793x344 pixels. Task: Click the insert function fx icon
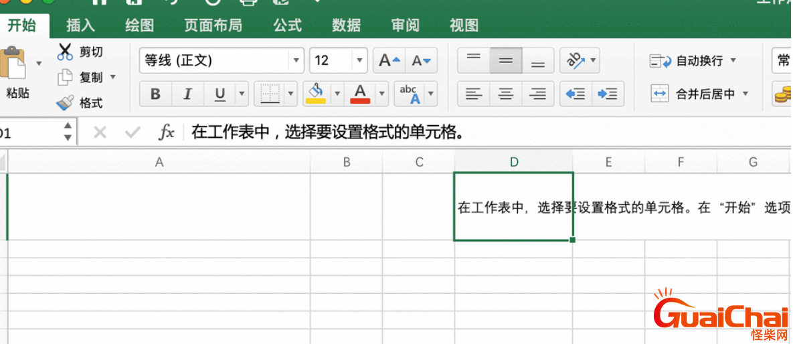166,133
